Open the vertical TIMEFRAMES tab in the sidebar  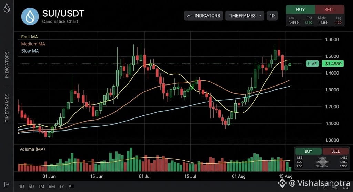point(7,108)
